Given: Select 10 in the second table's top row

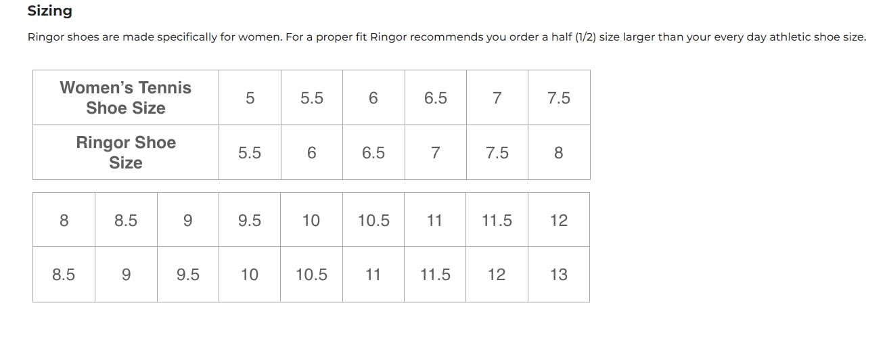Looking at the screenshot, I should [x=312, y=220].
